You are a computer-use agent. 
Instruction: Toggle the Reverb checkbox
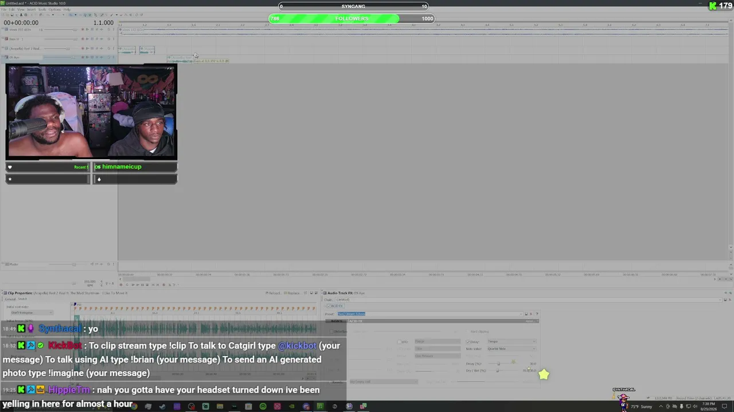click(330, 382)
